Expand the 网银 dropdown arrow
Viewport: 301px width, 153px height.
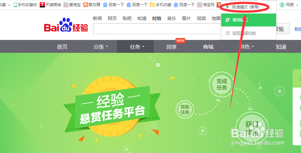pyautogui.click(x=297, y=5)
